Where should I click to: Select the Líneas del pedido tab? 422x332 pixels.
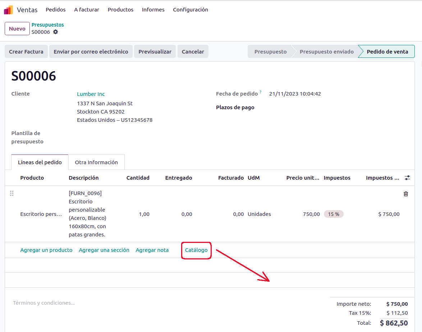tap(40, 162)
